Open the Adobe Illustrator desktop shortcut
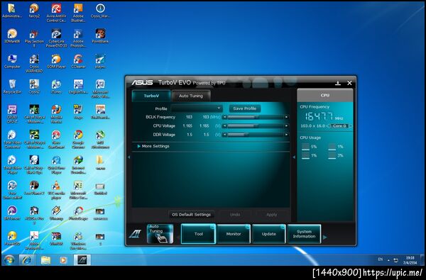Image resolution: width=426 pixels, height=280 pixels. tap(78, 13)
